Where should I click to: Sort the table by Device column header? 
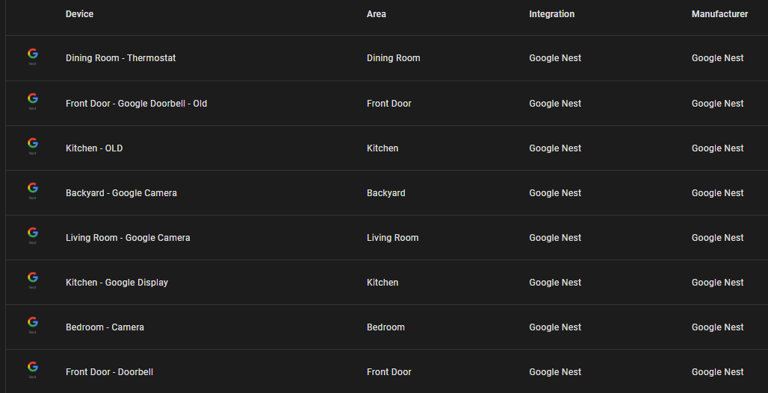pyautogui.click(x=79, y=14)
